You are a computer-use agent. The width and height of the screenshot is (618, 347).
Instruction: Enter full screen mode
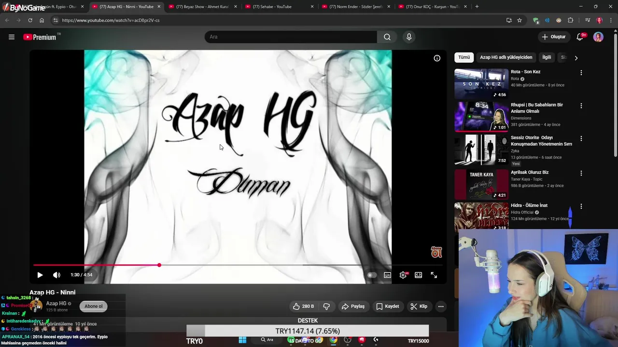pyautogui.click(x=434, y=275)
